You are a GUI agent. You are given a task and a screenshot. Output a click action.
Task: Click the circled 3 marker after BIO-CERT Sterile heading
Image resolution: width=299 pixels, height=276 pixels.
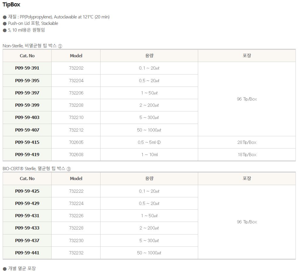click(69, 169)
